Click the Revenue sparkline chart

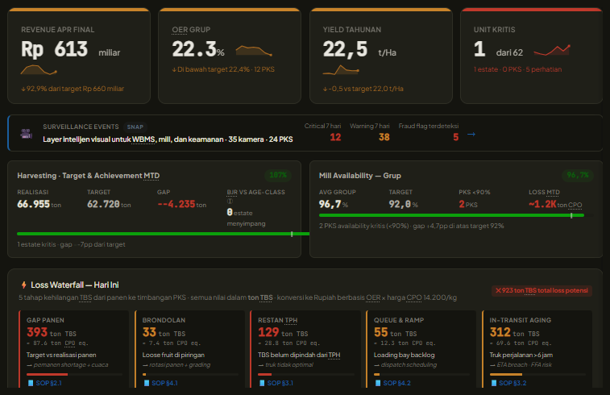pyautogui.click(x=39, y=70)
